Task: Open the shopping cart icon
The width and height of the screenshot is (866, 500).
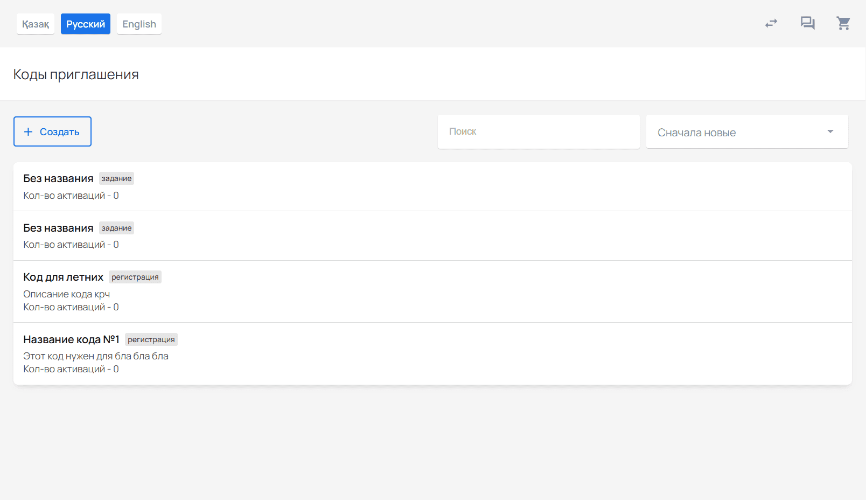Action: (x=843, y=23)
